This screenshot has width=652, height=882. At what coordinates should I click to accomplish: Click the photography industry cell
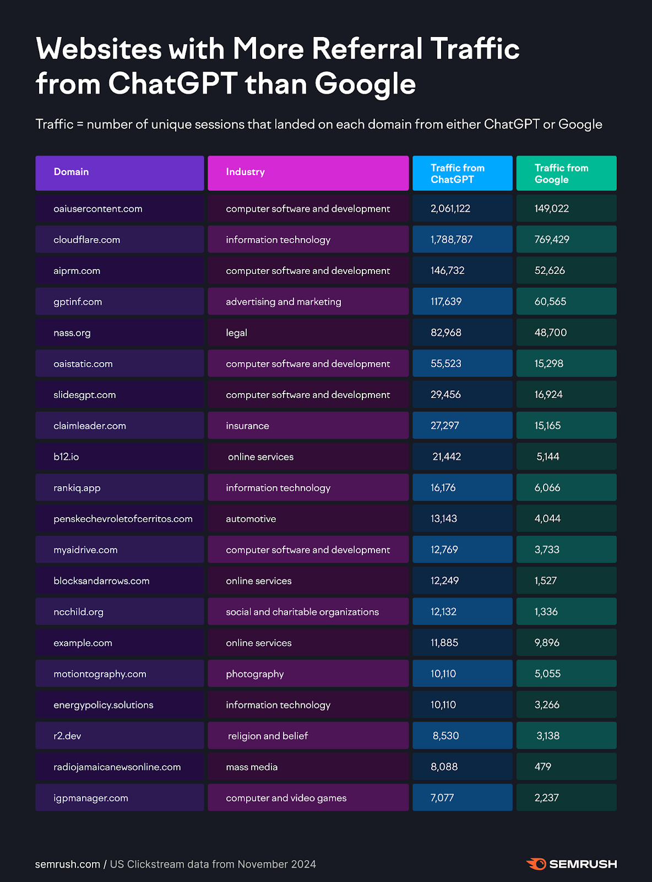[x=254, y=674]
